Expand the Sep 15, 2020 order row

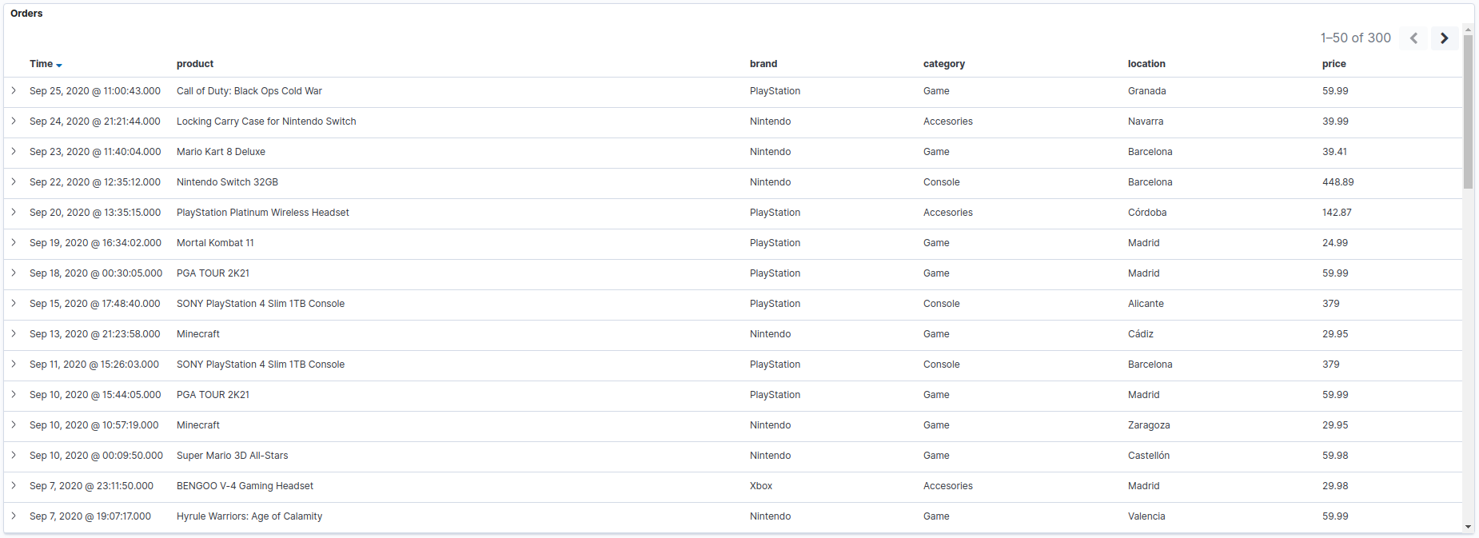pyautogui.click(x=14, y=304)
